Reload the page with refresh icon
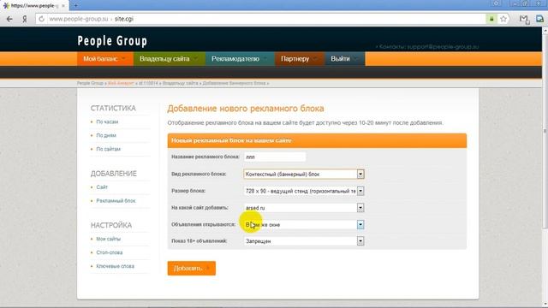 (x=42, y=19)
